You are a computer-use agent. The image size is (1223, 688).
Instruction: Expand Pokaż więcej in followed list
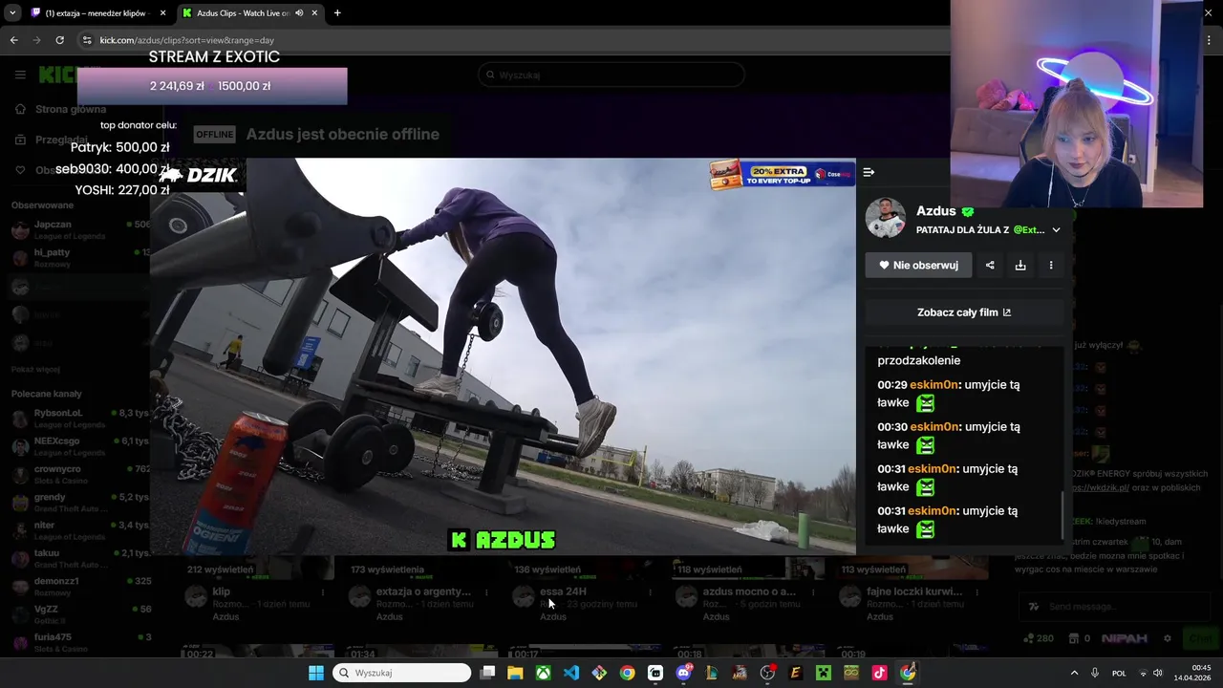(35, 369)
